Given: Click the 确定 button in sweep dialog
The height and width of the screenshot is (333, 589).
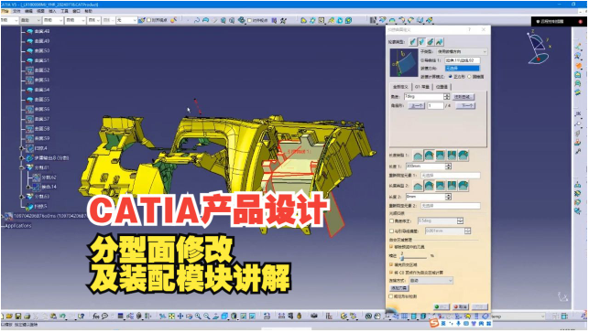Looking at the screenshot, I should pyautogui.click(x=442, y=306).
